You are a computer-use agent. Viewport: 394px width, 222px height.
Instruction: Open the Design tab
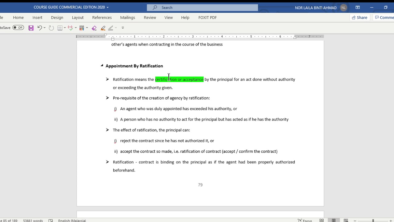point(57,18)
